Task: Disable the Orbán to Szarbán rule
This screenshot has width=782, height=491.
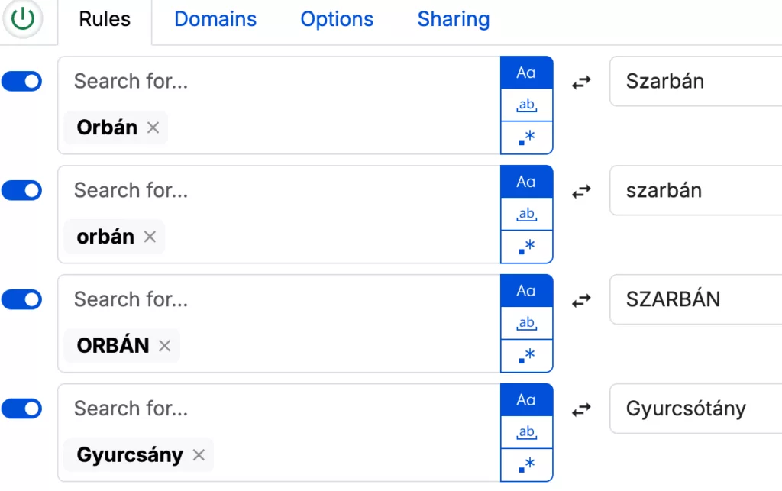Action: (22, 82)
